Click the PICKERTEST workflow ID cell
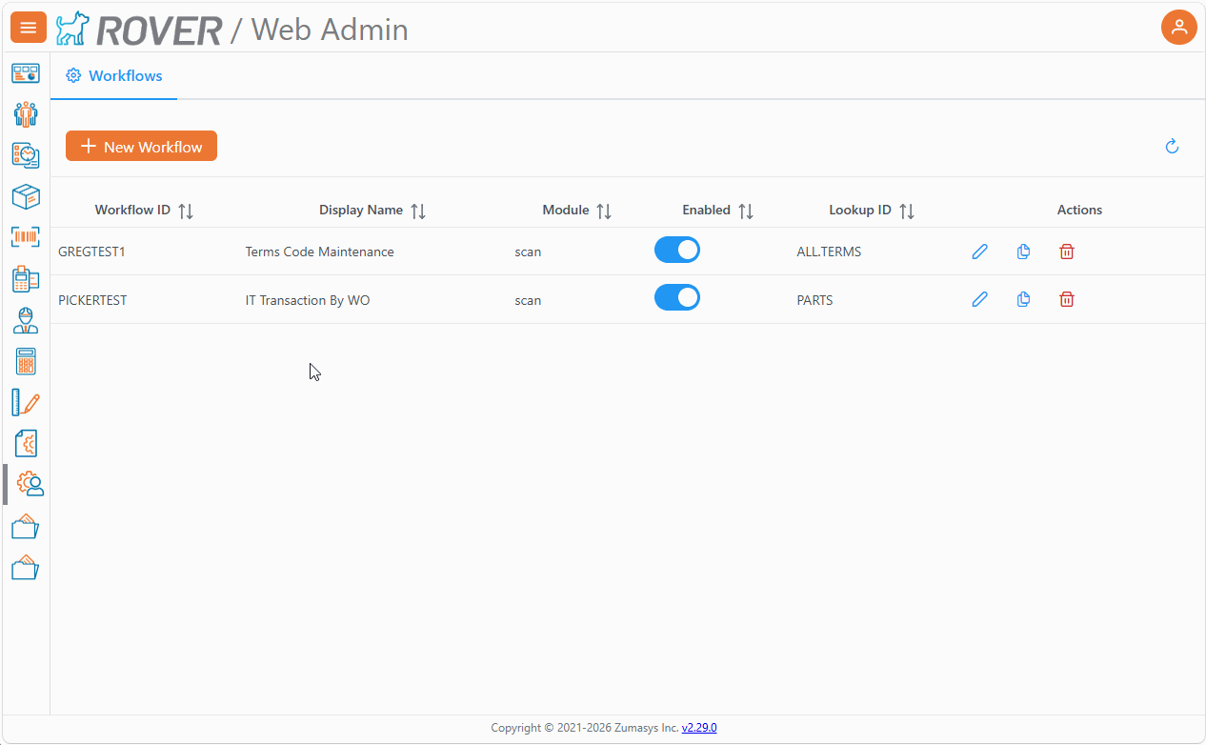The image size is (1206, 745). coord(92,300)
